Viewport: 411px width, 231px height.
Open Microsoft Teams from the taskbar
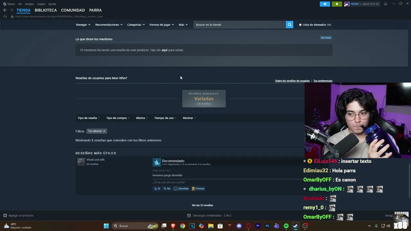276,226
